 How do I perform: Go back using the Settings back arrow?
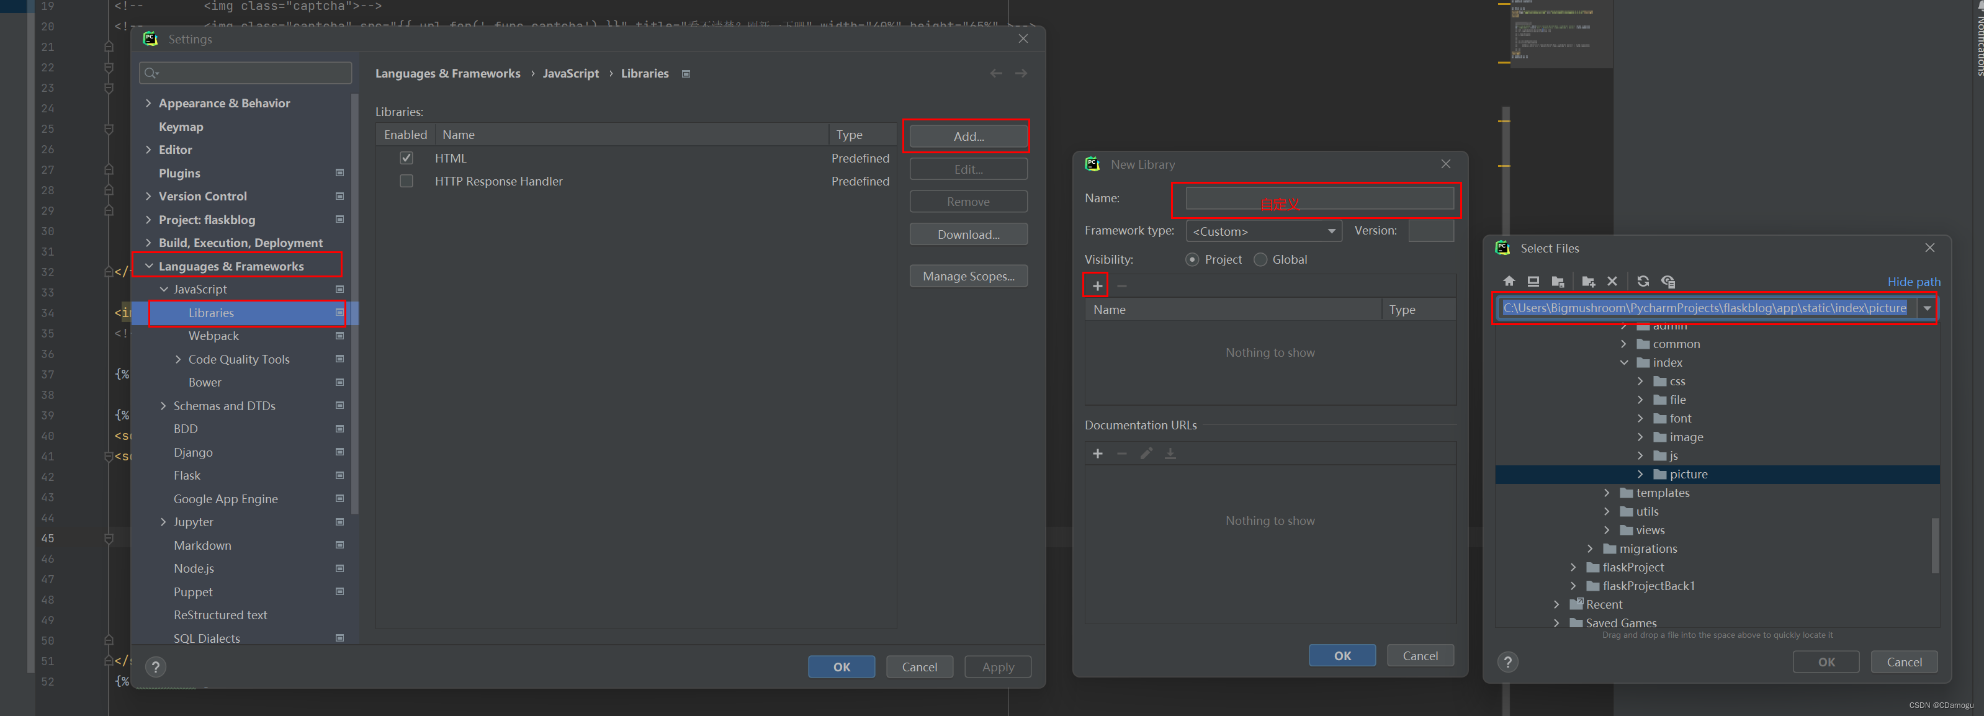click(x=996, y=73)
